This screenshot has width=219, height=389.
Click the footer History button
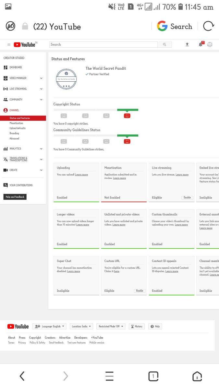137,326
